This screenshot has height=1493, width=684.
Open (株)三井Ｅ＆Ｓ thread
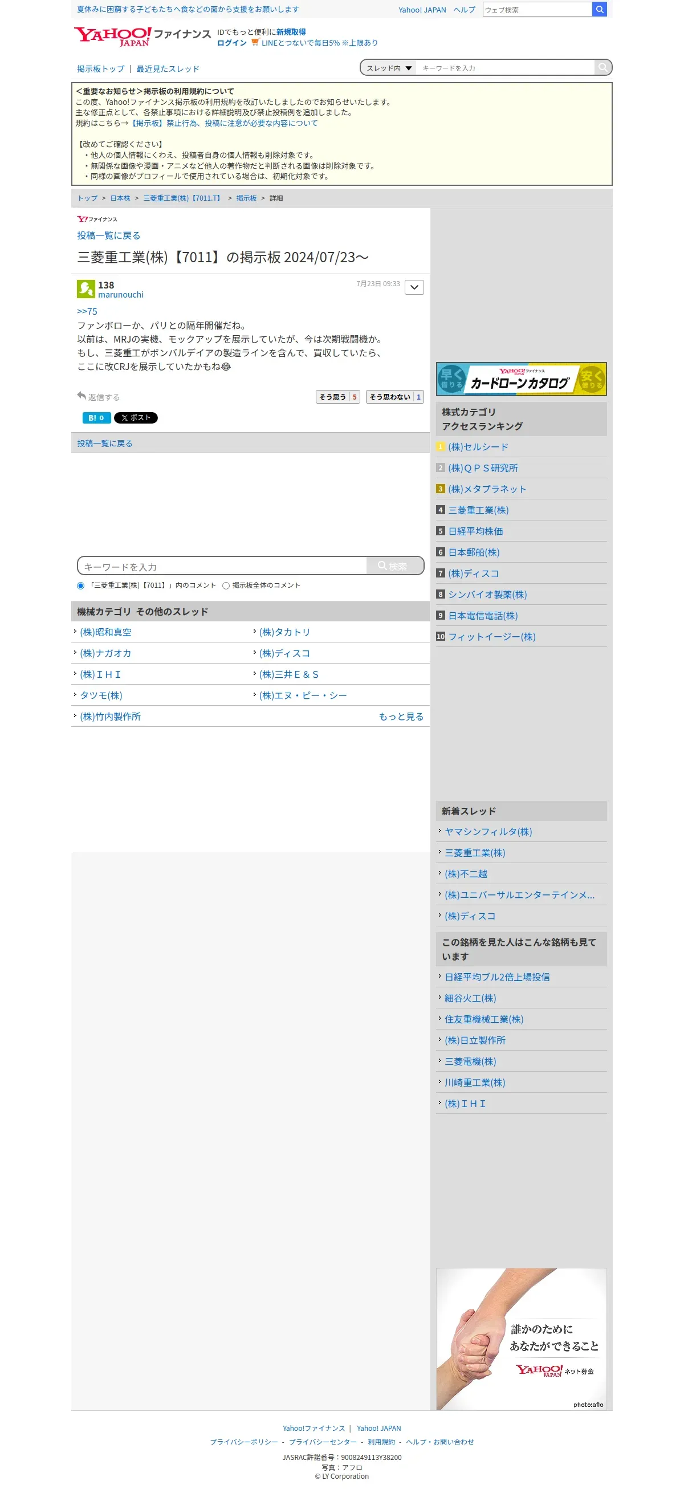click(x=288, y=674)
